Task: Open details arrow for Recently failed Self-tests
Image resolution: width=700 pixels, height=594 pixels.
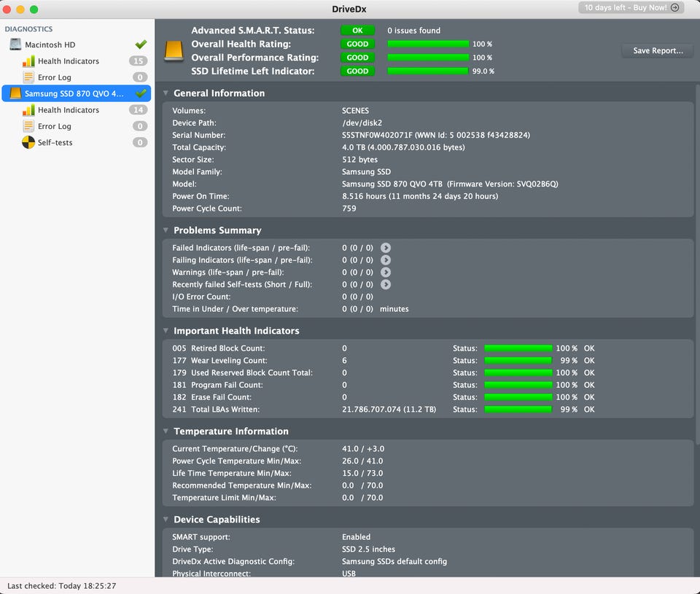Action: coord(386,284)
